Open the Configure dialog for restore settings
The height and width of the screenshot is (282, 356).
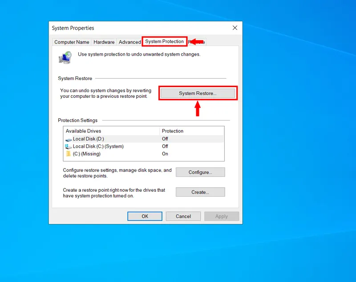(x=200, y=172)
